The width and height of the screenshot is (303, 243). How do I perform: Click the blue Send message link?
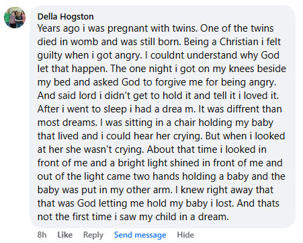click(x=140, y=235)
